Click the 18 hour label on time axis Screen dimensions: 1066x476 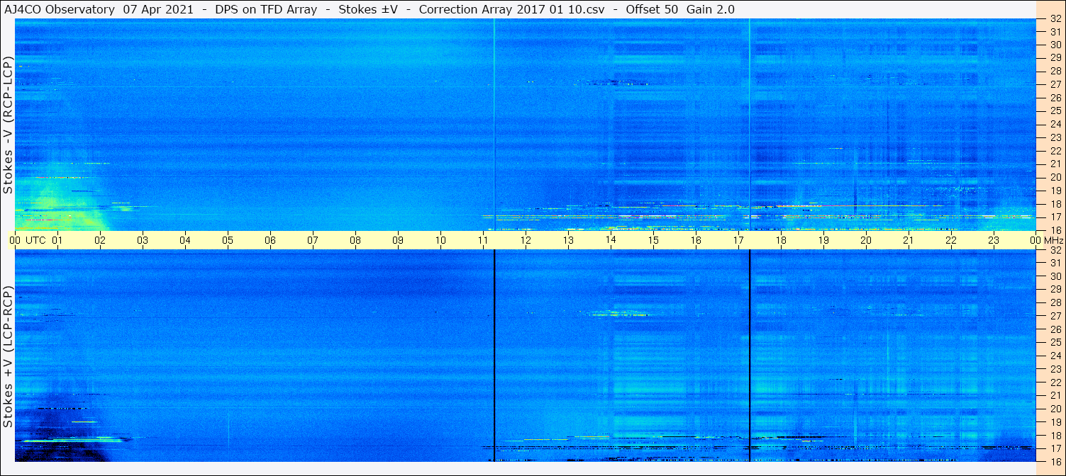(x=781, y=240)
